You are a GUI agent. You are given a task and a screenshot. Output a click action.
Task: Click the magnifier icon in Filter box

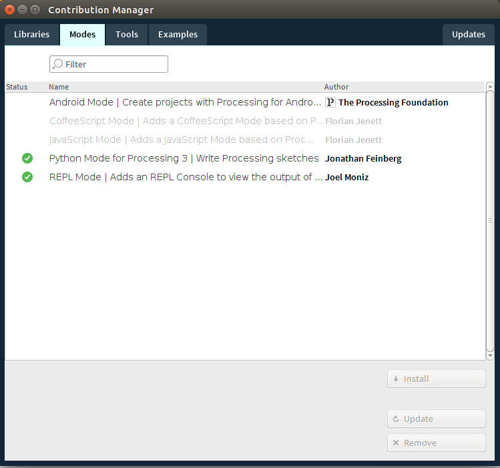click(x=57, y=64)
